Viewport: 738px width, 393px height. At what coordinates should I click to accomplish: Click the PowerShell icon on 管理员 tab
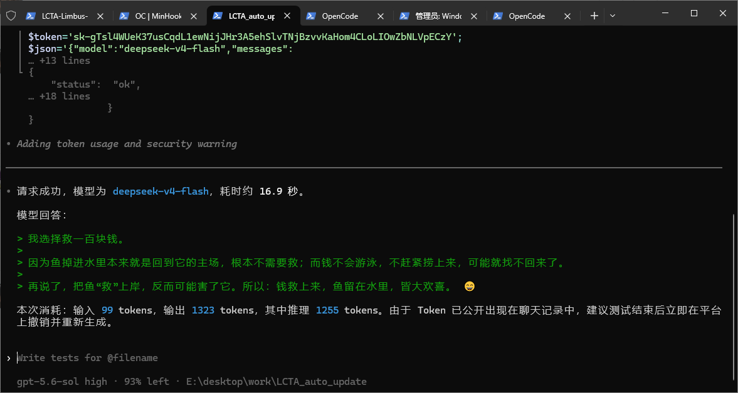point(405,16)
